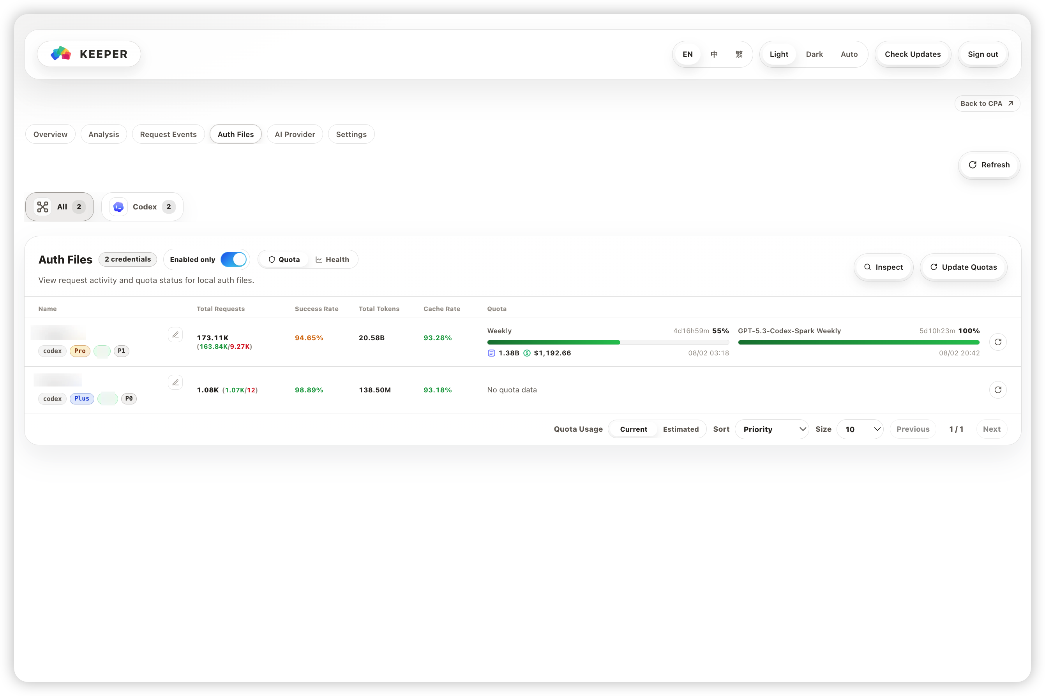Click the token count icon beside 1.38B

coord(491,353)
